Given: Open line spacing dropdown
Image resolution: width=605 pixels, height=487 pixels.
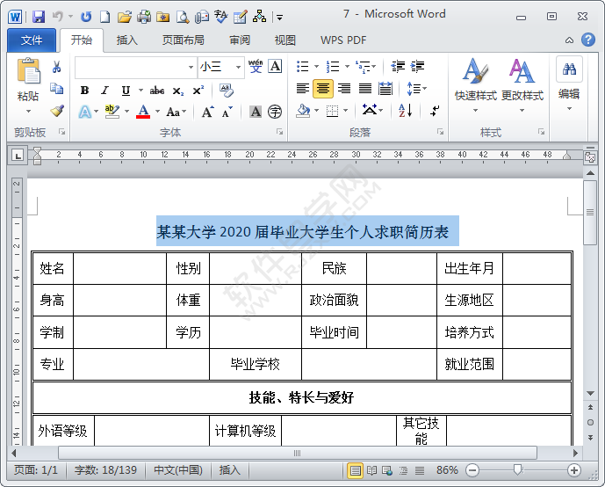Looking at the screenshot, I should click(x=417, y=89).
